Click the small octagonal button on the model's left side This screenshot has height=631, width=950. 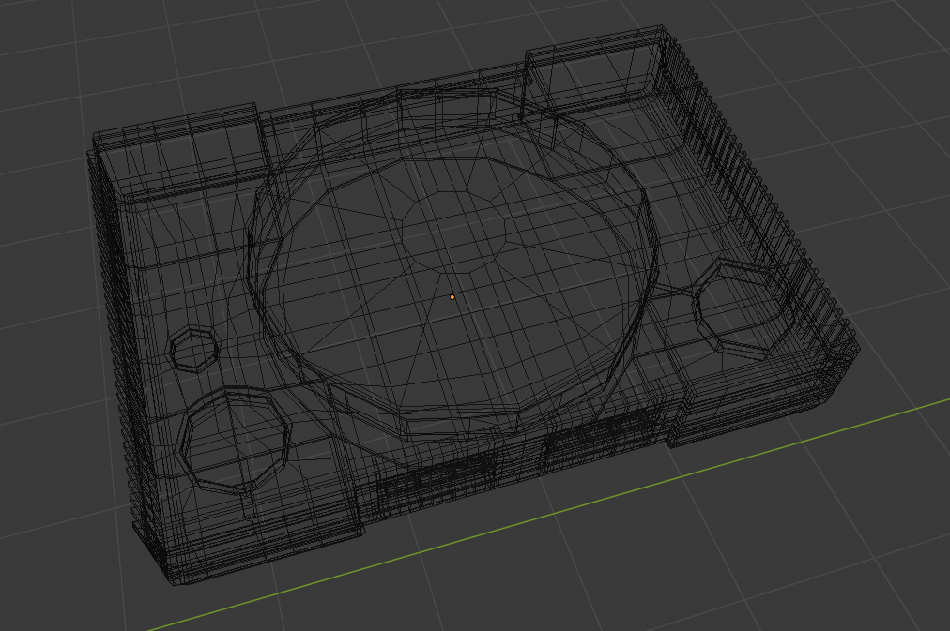[194, 349]
